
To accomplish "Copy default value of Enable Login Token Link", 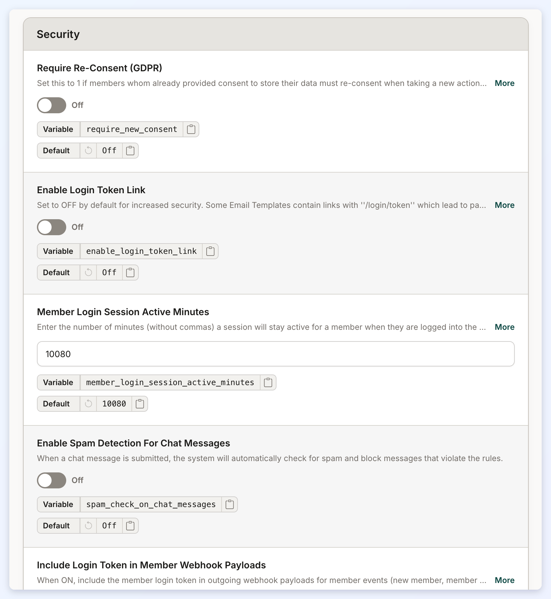I will point(130,273).
